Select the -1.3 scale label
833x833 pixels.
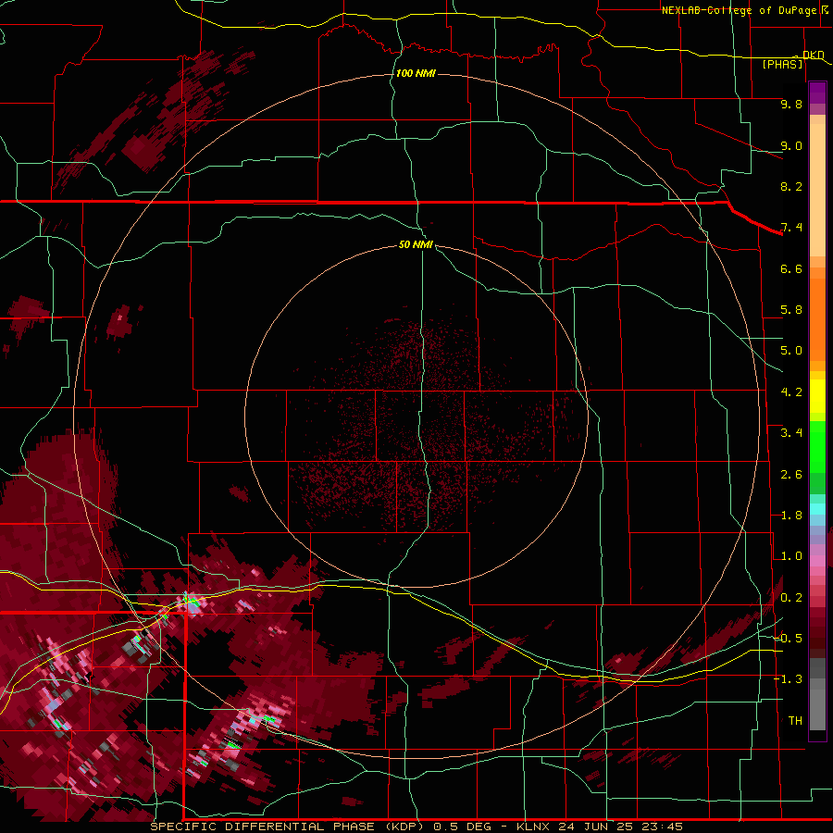click(789, 679)
